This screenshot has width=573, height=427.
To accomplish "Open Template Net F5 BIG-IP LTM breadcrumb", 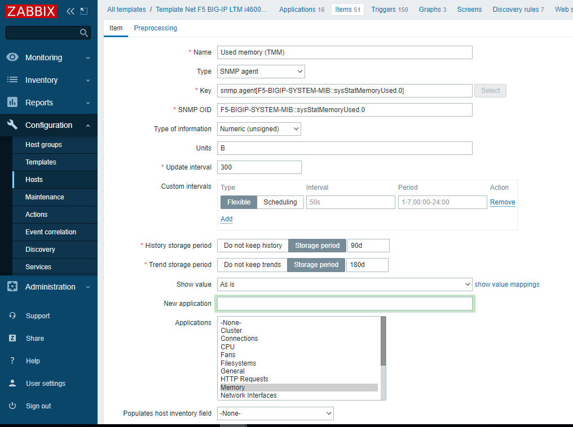I will [x=211, y=10].
